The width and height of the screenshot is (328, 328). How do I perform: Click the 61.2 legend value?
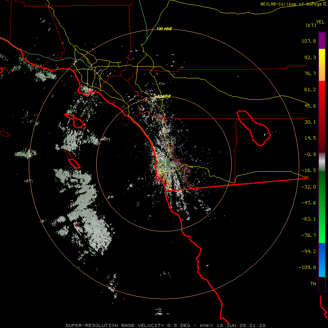click(x=310, y=90)
